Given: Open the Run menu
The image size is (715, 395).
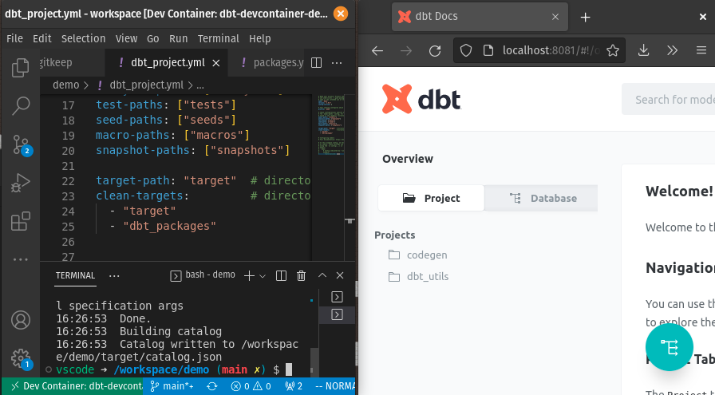Looking at the screenshot, I should coord(178,39).
